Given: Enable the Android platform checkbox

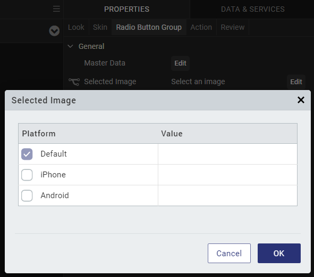Looking at the screenshot, I should point(27,195).
